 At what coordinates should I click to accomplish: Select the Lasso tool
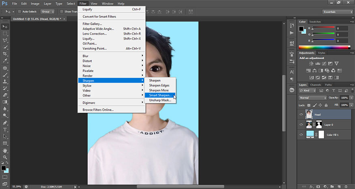(x=5, y=40)
